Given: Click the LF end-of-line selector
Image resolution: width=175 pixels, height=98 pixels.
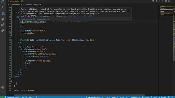Looking at the screenshot, I should 126,97.
